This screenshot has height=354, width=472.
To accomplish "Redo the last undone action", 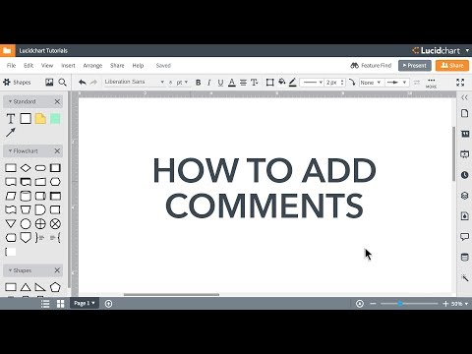I will 93,83.
